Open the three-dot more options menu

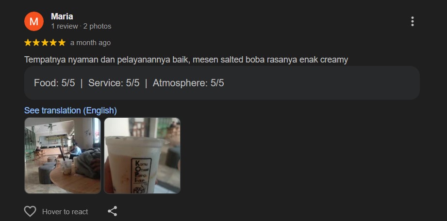click(x=412, y=21)
